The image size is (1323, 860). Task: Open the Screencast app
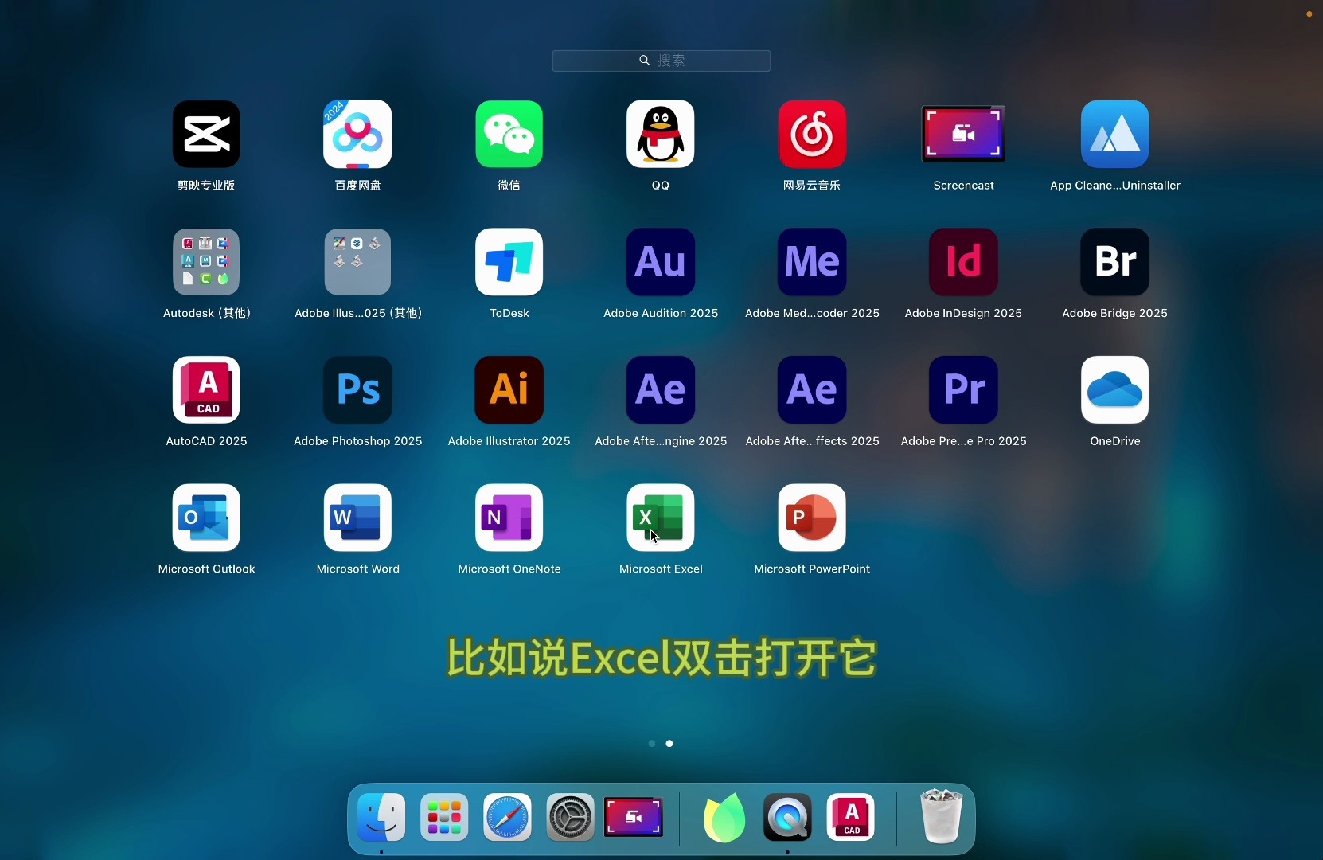[964, 134]
